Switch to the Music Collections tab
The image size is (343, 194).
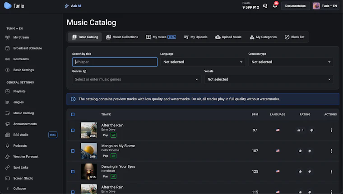[122, 37]
